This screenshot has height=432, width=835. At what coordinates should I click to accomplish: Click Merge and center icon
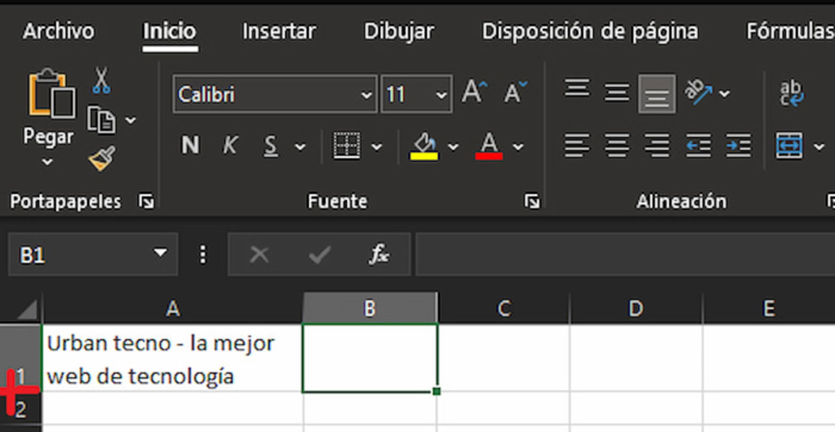(789, 146)
